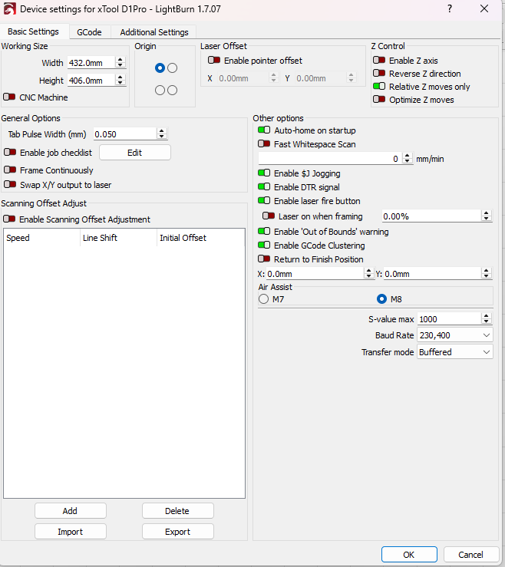The image size is (505, 567).
Task: Click the Line Shift column header
Action: coord(118,238)
